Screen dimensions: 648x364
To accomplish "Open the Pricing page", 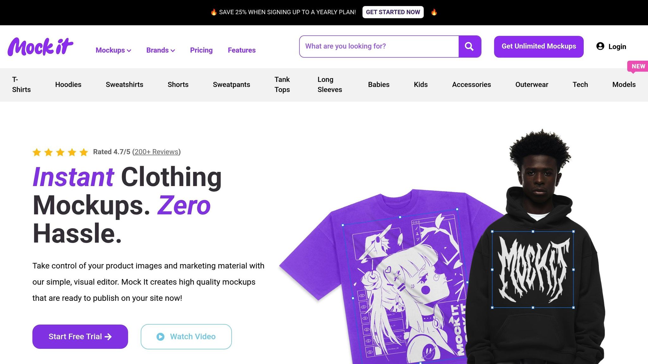I will click(201, 50).
